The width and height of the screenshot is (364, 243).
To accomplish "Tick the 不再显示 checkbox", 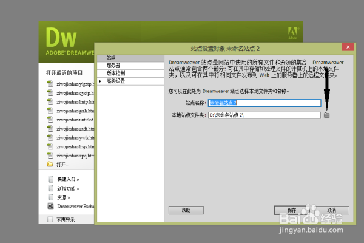I will pyautogui.click(x=50, y=219).
